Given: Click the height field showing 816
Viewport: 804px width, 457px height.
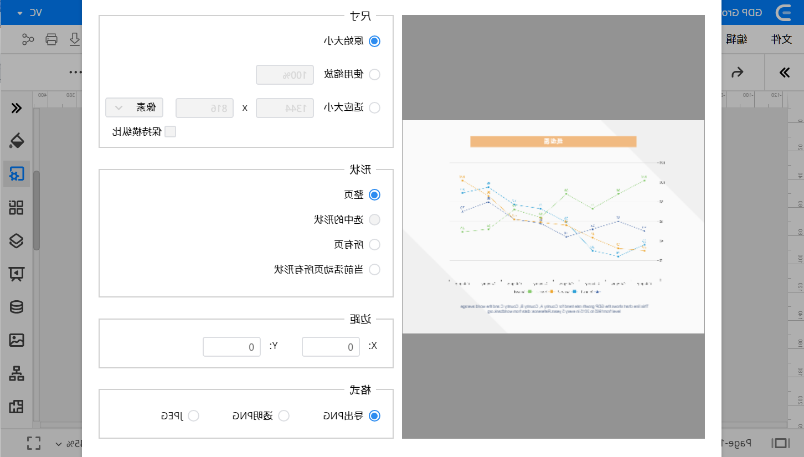Looking at the screenshot, I should coord(205,108).
